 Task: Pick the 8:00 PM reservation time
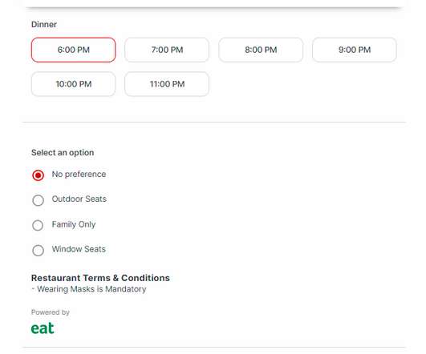[x=261, y=50]
